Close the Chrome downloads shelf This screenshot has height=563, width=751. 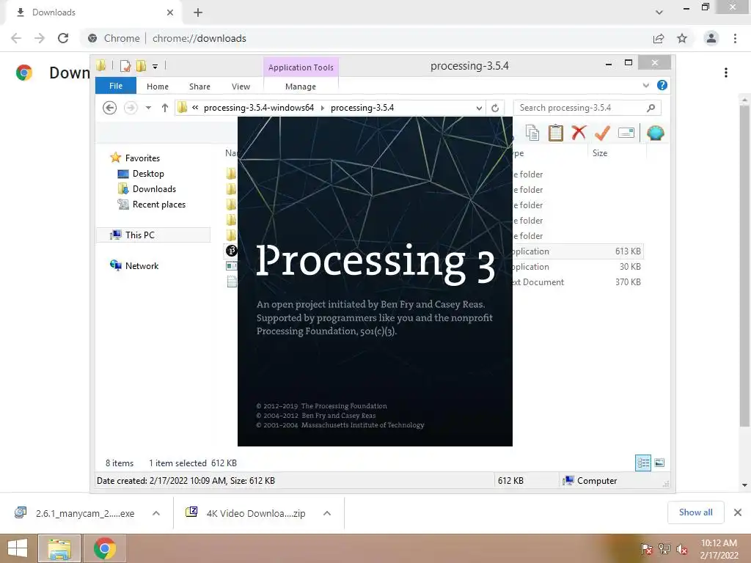[x=738, y=512]
